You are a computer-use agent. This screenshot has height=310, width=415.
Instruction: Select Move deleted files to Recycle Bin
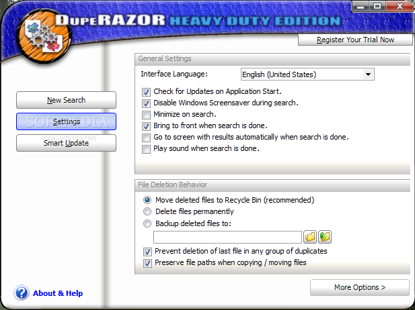point(147,200)
